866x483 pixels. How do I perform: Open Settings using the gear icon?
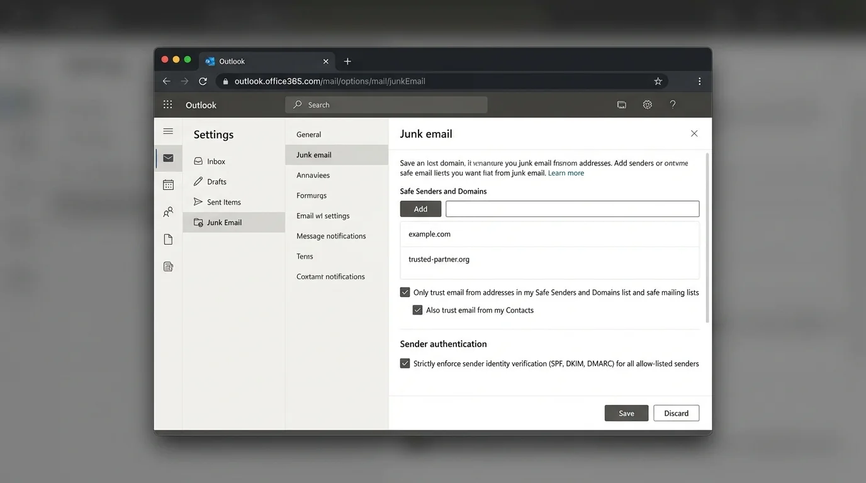point(647,104)
